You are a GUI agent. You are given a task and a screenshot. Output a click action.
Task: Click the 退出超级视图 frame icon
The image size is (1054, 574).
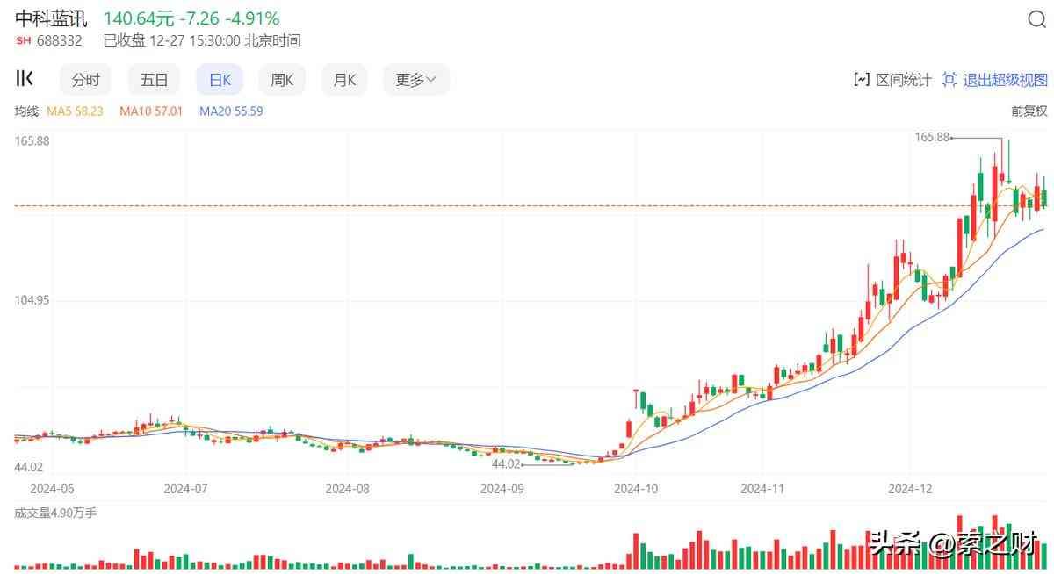coord(949,80)
